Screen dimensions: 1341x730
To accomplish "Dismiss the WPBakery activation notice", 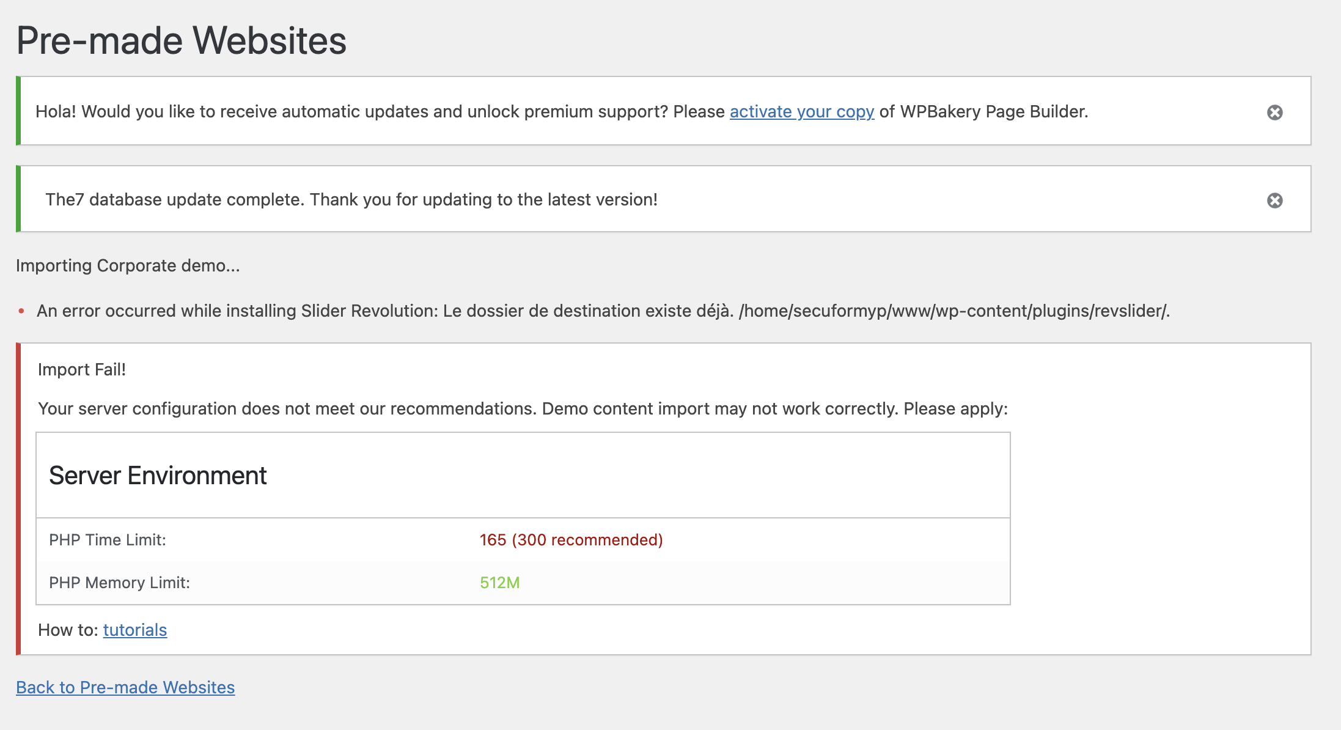I will [1274, 112].
